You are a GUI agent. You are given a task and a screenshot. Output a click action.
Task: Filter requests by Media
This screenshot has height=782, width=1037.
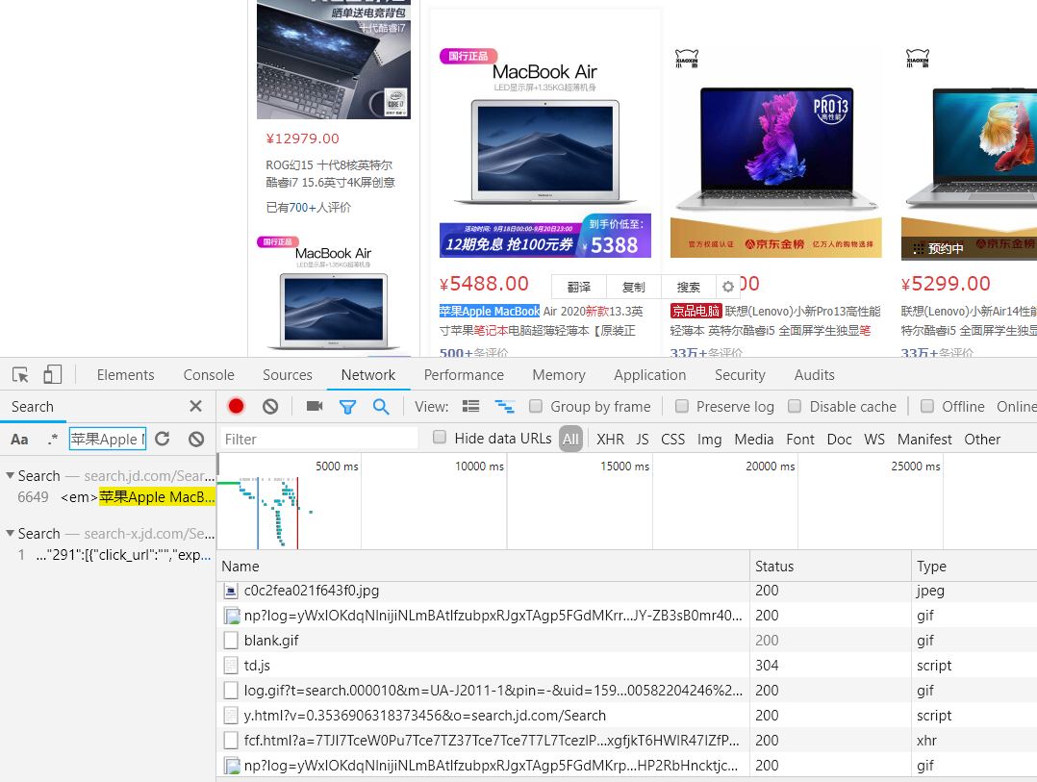tap(754, 439)
